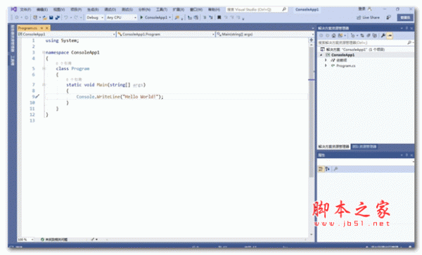Click the Live Share button
Image resolution: width=422 pixels, height=255 pixels.
point(368,18)
